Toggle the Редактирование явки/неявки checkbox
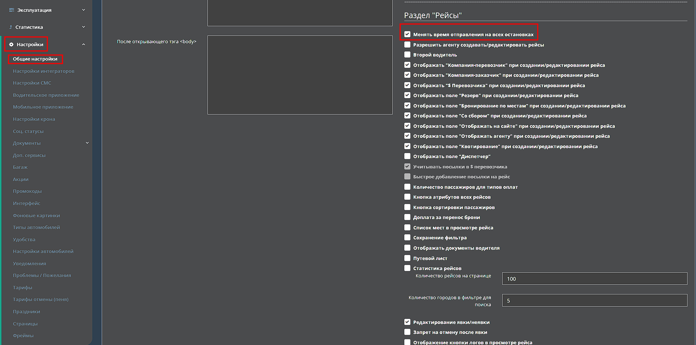Viewport: 696px width, 345px height. pyautogui.click(x=407, y=322)
